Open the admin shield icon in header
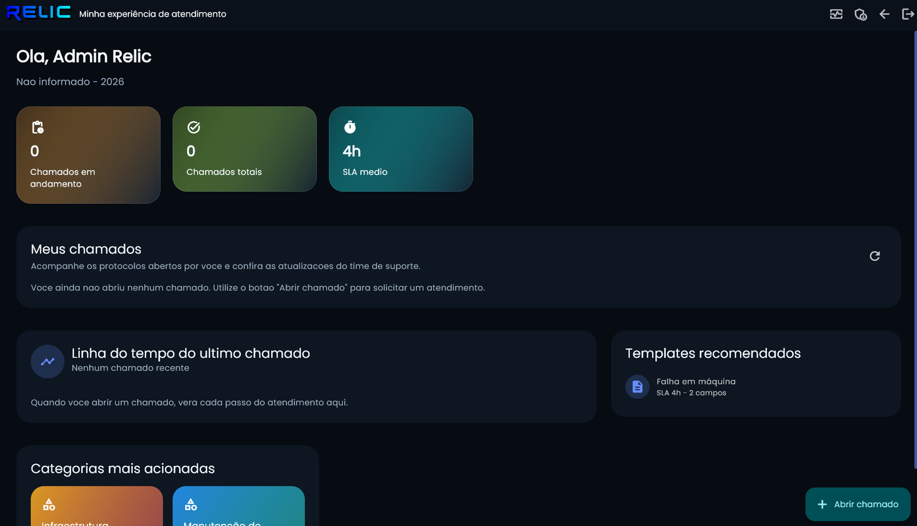Image resolution: width=917 pixels, height=526 pixels. click(x=860, y=14)
